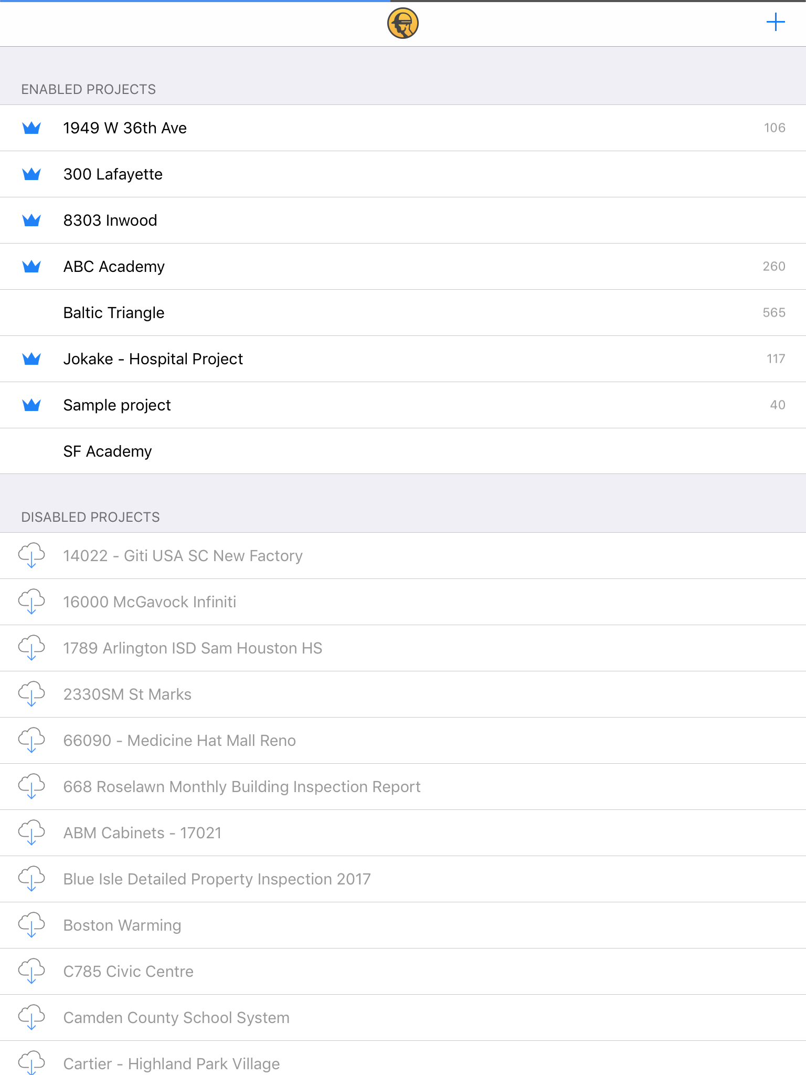Select Boston Warming project name
This screenshot has height=1075, width=806.
(122, 925)
